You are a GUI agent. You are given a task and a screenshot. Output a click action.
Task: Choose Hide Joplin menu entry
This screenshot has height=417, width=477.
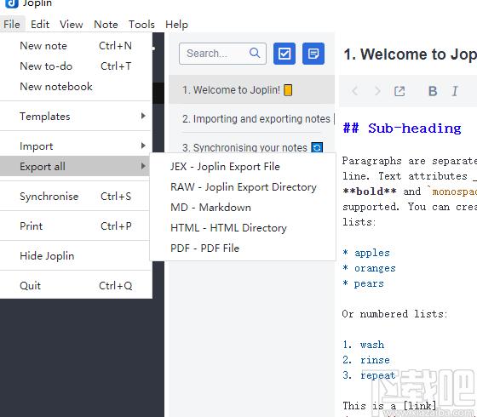(76, 256)
